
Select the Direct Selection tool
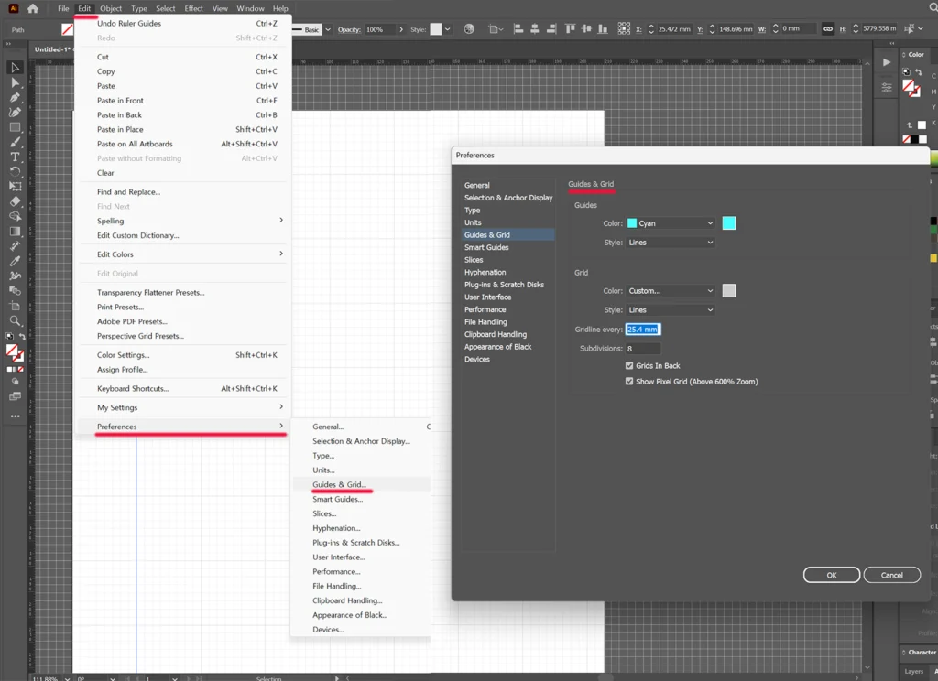[15, 82]
